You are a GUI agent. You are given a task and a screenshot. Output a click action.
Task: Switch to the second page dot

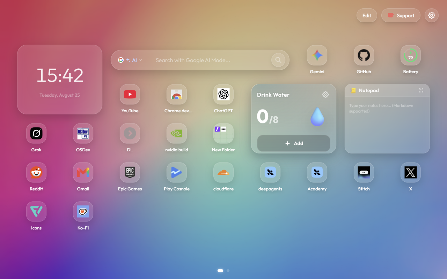228,270
